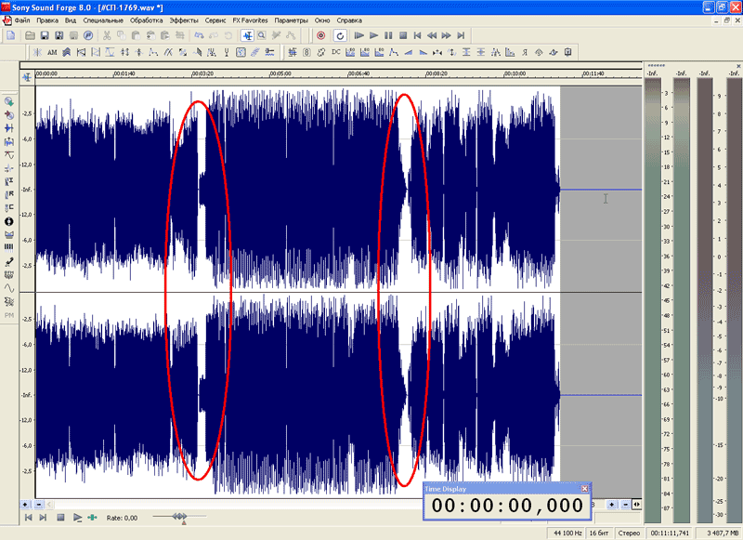Click the New file icon
Viewport: 743px width, 540px height.
tap(10, 35)
